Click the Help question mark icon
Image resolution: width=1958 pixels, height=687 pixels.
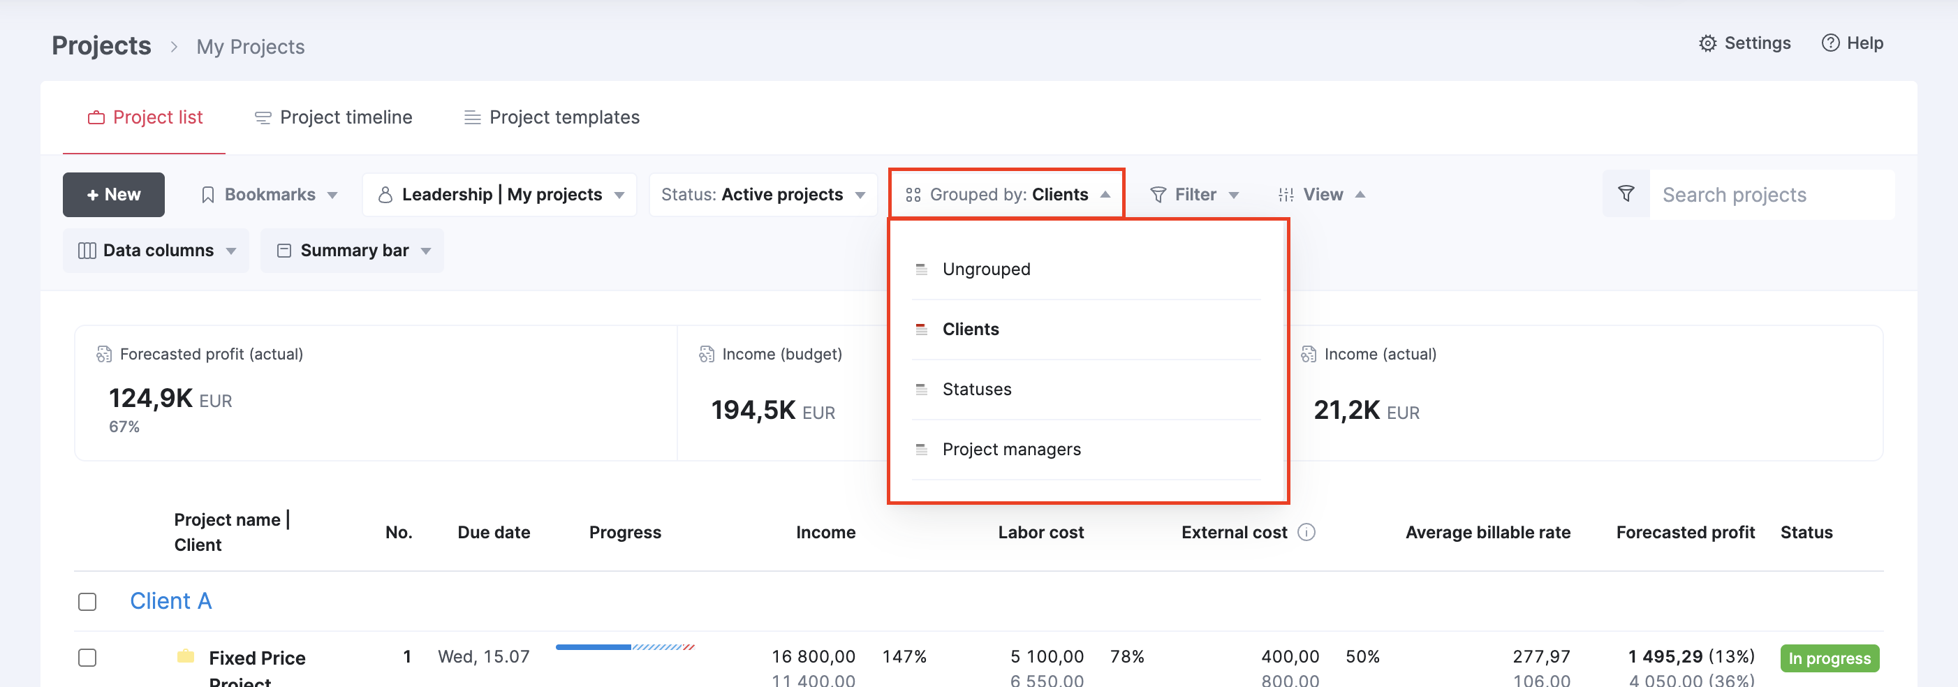pyautogui.click(x=1830, y=43)
